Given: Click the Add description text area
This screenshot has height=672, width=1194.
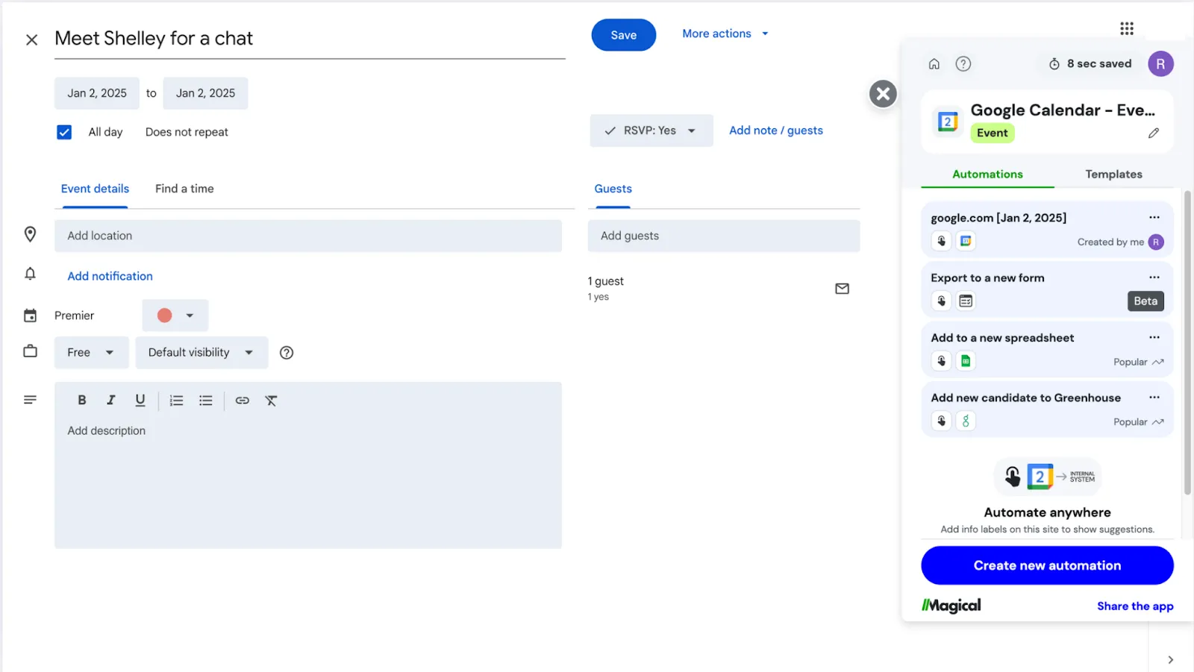Looking at the screenshot, I should (308, 482).
